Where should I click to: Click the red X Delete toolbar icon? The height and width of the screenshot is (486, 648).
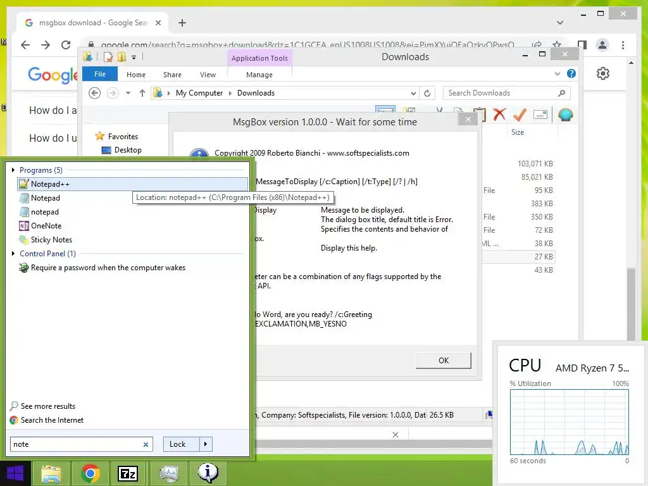499,115
